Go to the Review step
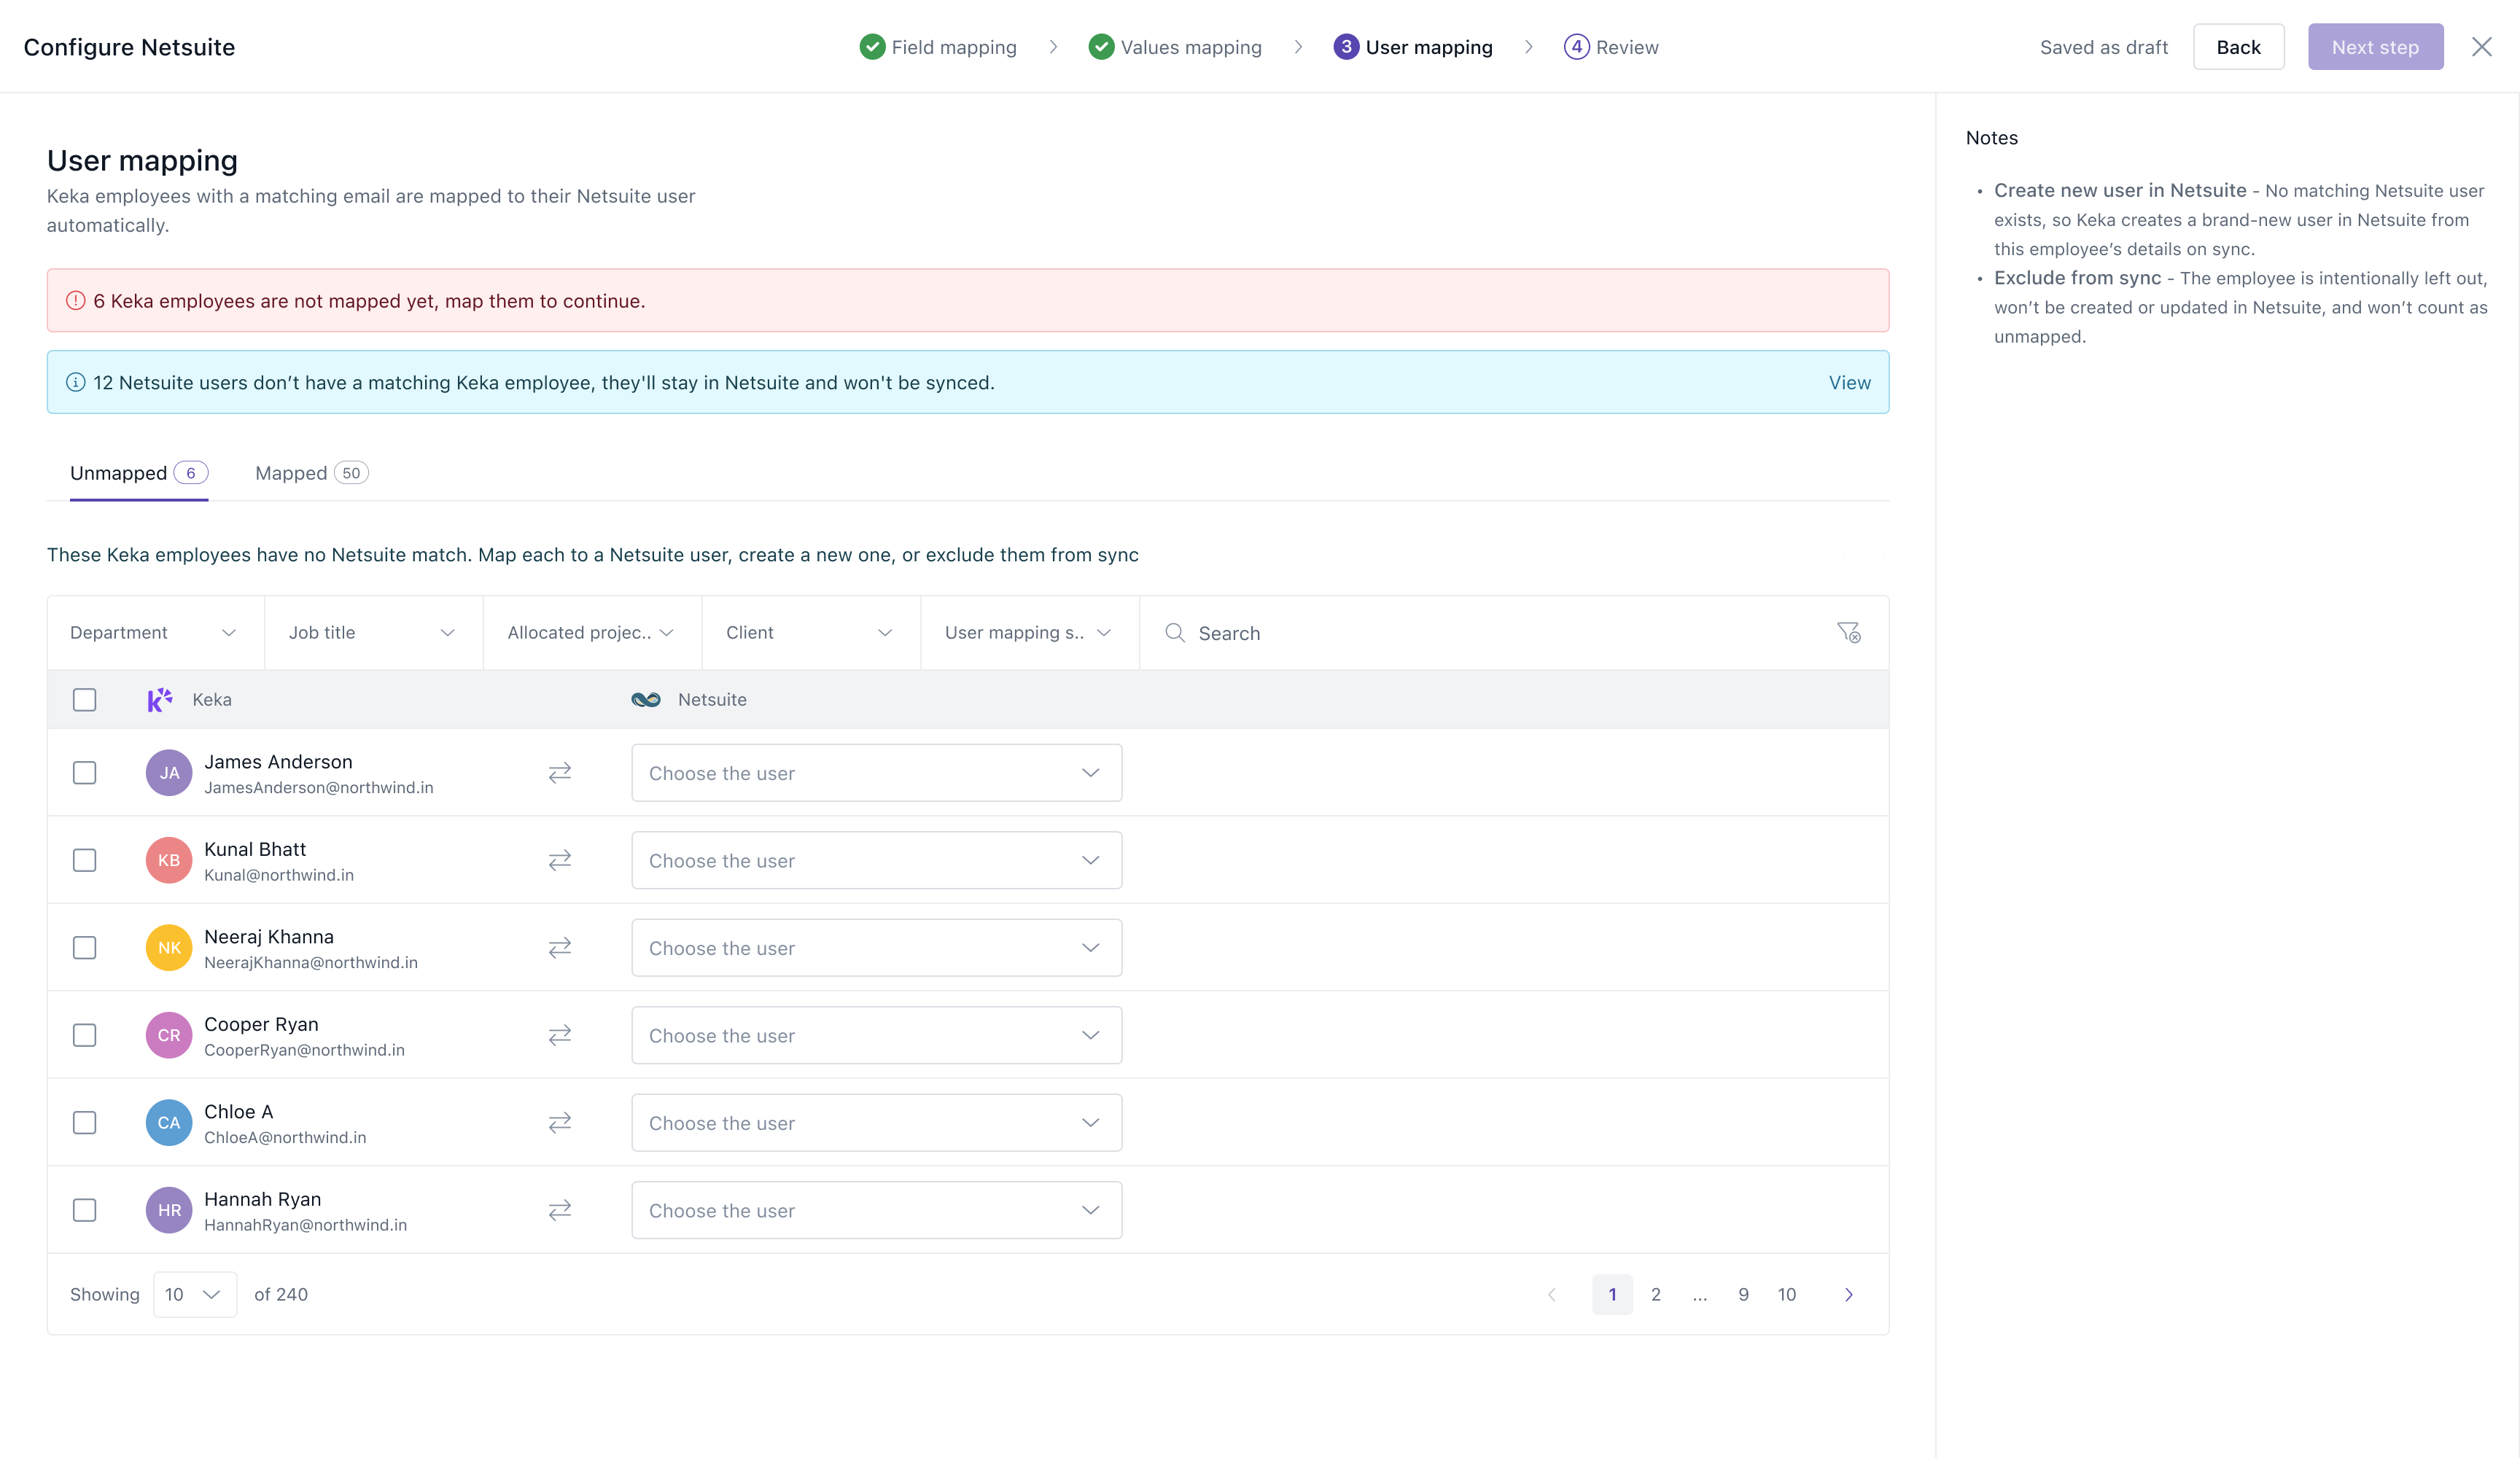 [x=1611, y=47]
